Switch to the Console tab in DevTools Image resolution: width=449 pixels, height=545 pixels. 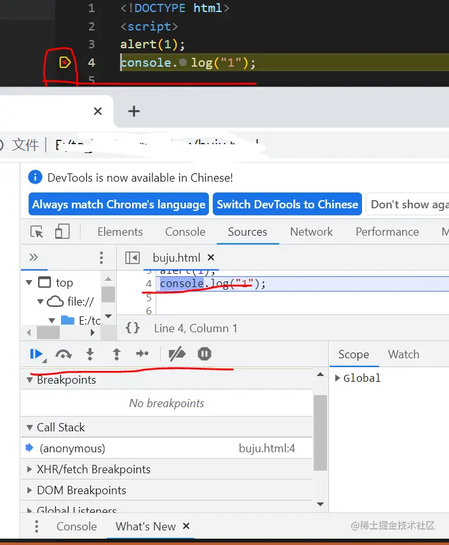185,232
